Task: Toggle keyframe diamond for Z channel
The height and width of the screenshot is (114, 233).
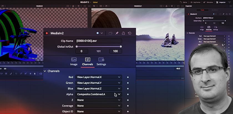Action: (128, 100)
